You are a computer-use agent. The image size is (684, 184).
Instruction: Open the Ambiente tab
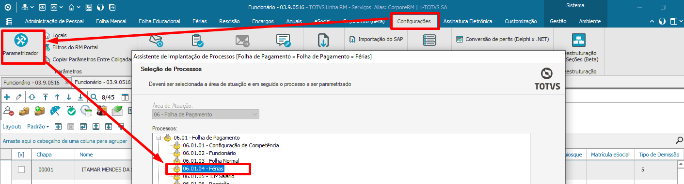point(589,21)
